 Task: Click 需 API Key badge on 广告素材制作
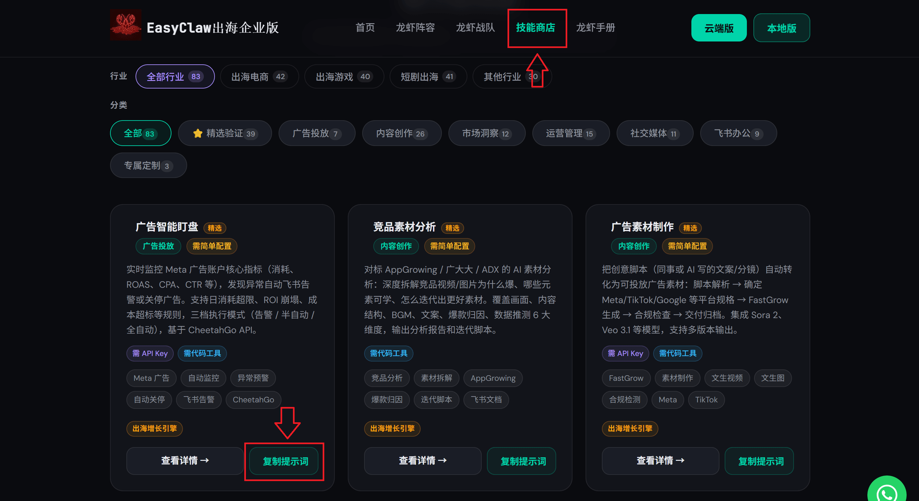tap(625, 354)
